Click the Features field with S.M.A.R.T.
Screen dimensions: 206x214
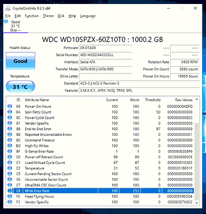(139, 91)
